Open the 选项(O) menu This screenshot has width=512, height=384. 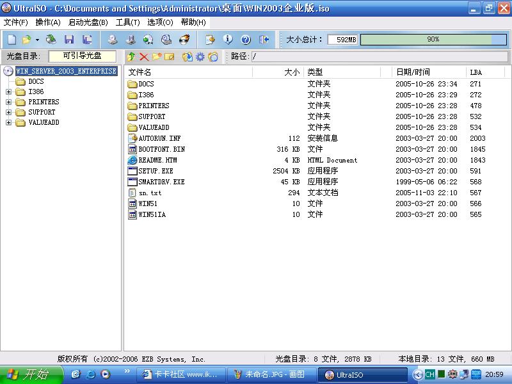click(x=160, y=22)
